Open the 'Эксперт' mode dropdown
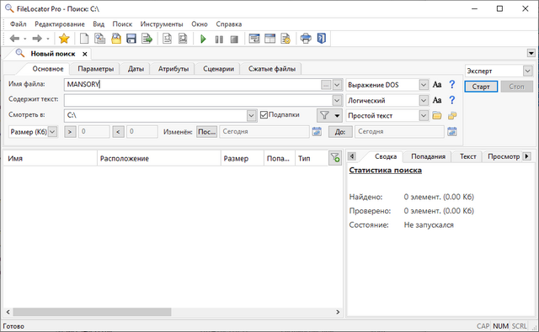539x332 pixels. [528, 71]
